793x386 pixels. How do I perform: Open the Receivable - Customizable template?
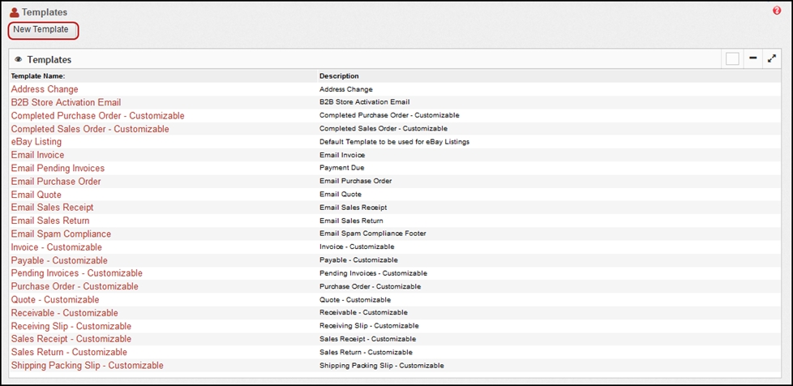click(64, 313)
